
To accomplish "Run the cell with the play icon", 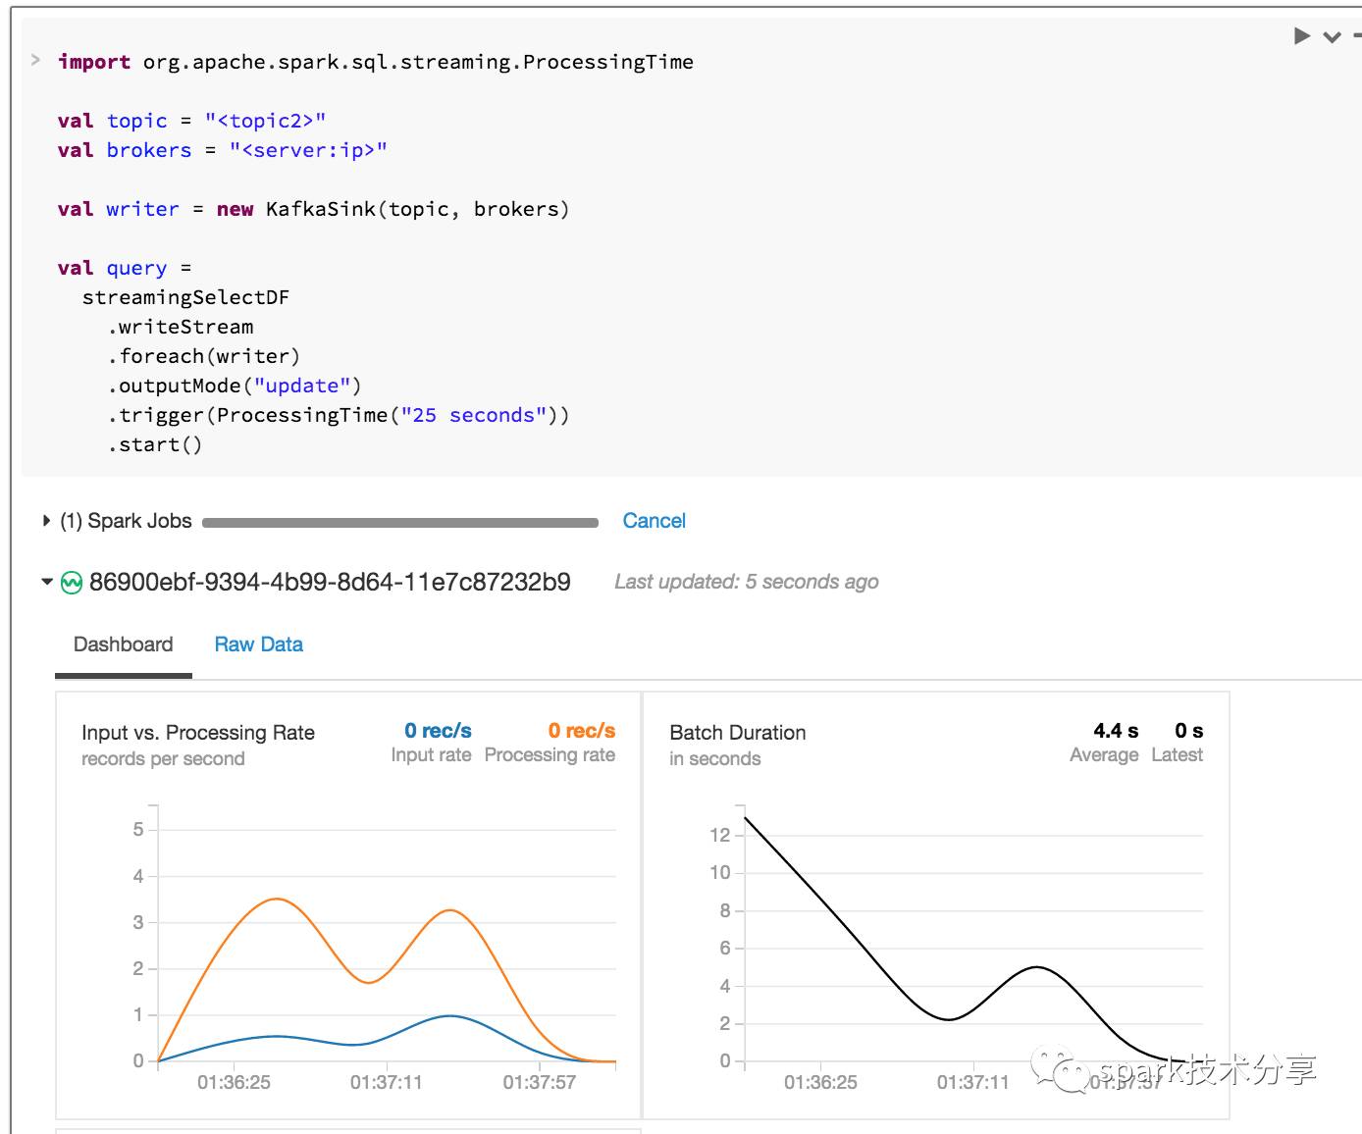I will click(1302, 36).
